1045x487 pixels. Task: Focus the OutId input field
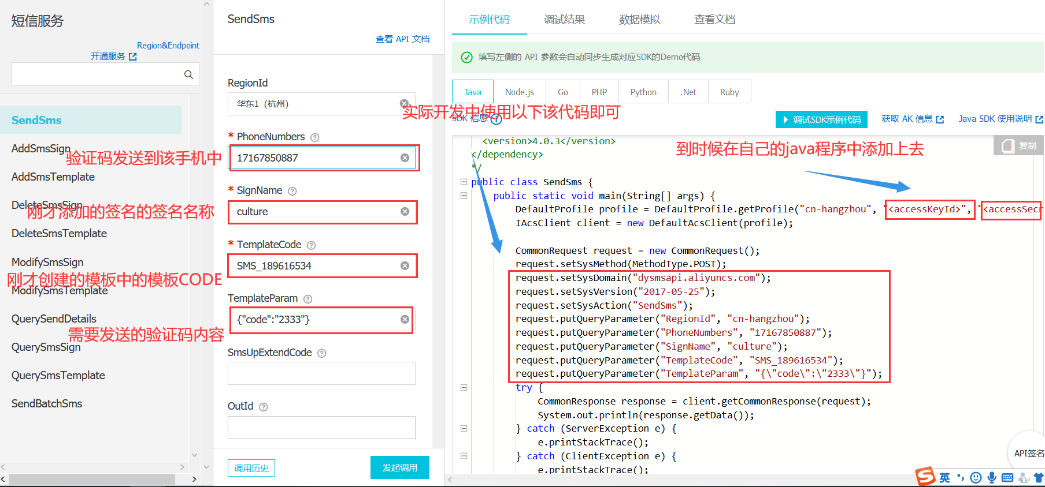pos(321,428)
